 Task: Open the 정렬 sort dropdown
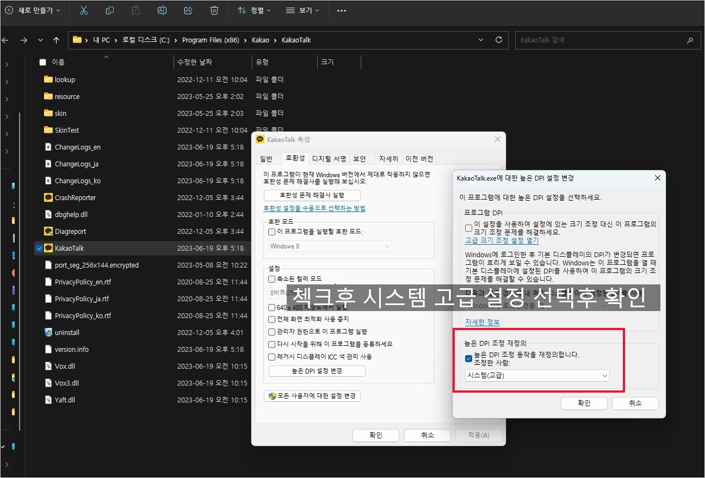coord(254,10)
